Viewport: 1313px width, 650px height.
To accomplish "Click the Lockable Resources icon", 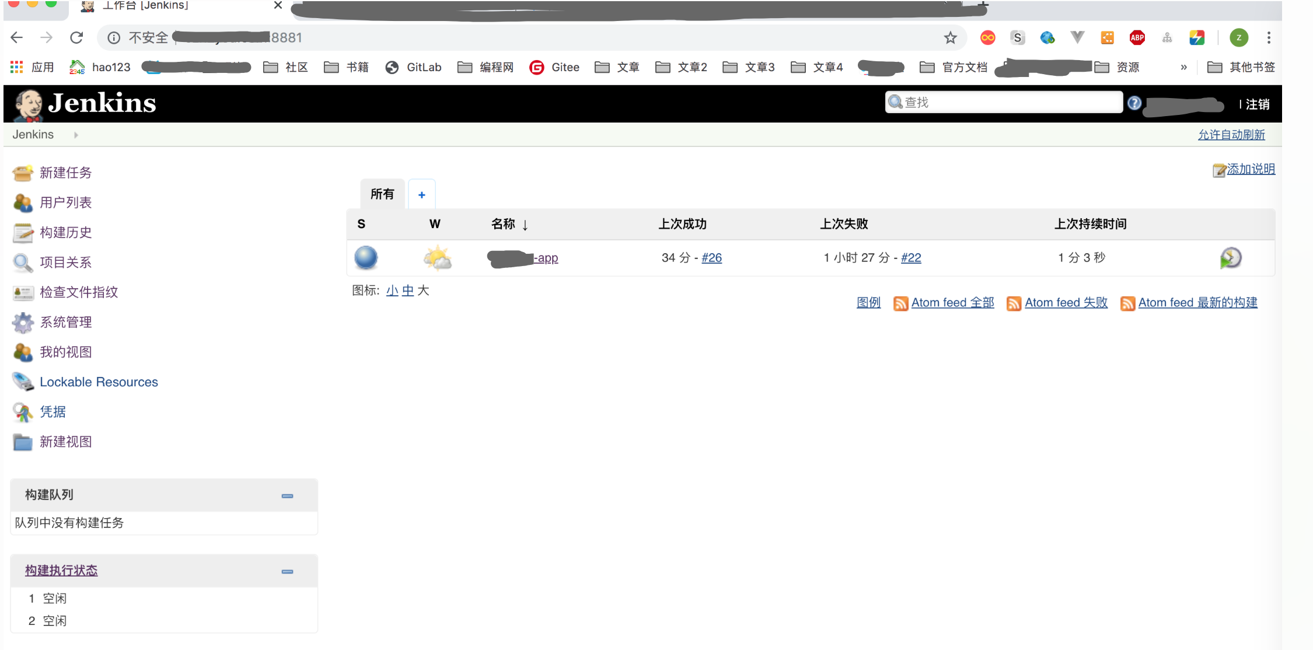I will [x=23, y=382].
